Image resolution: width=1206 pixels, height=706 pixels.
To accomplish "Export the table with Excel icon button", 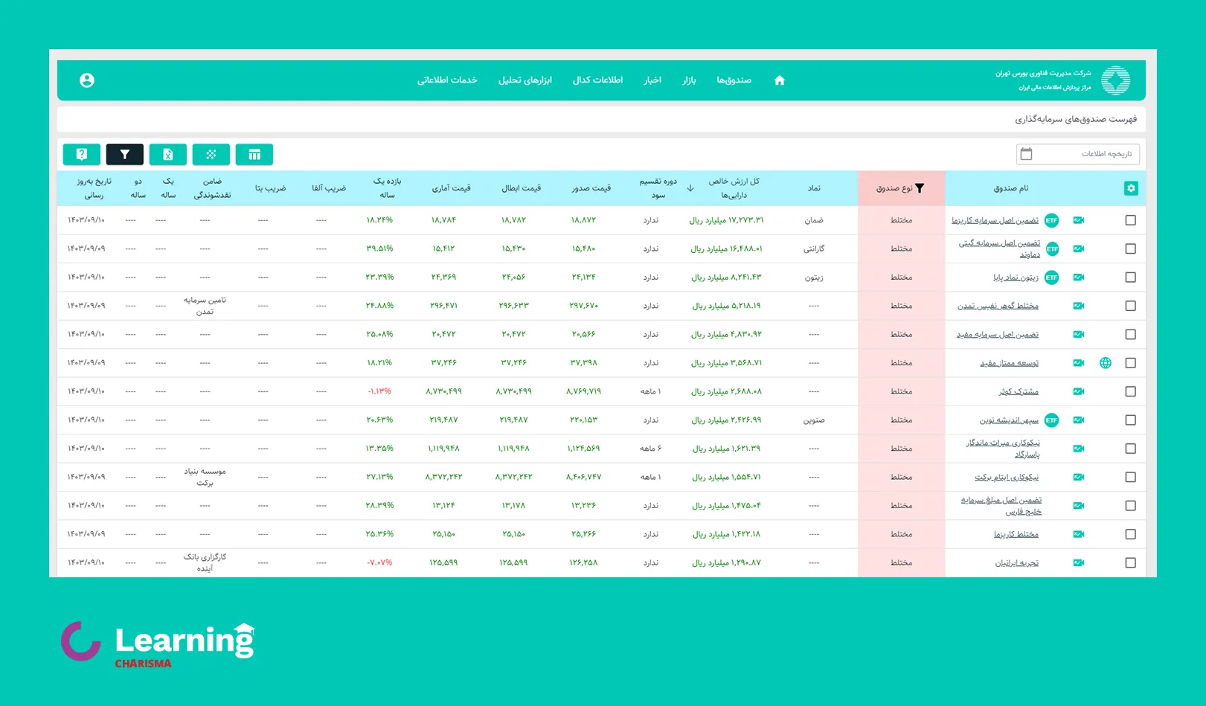I will click(168, 155).
